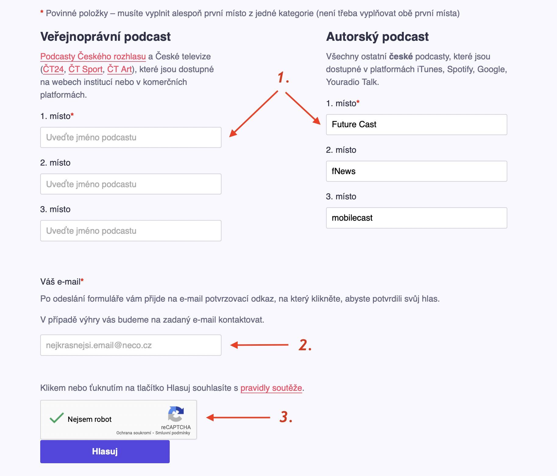Select the mobilecast input field
This screenshot has height=476, width=557.
[416, 218]
